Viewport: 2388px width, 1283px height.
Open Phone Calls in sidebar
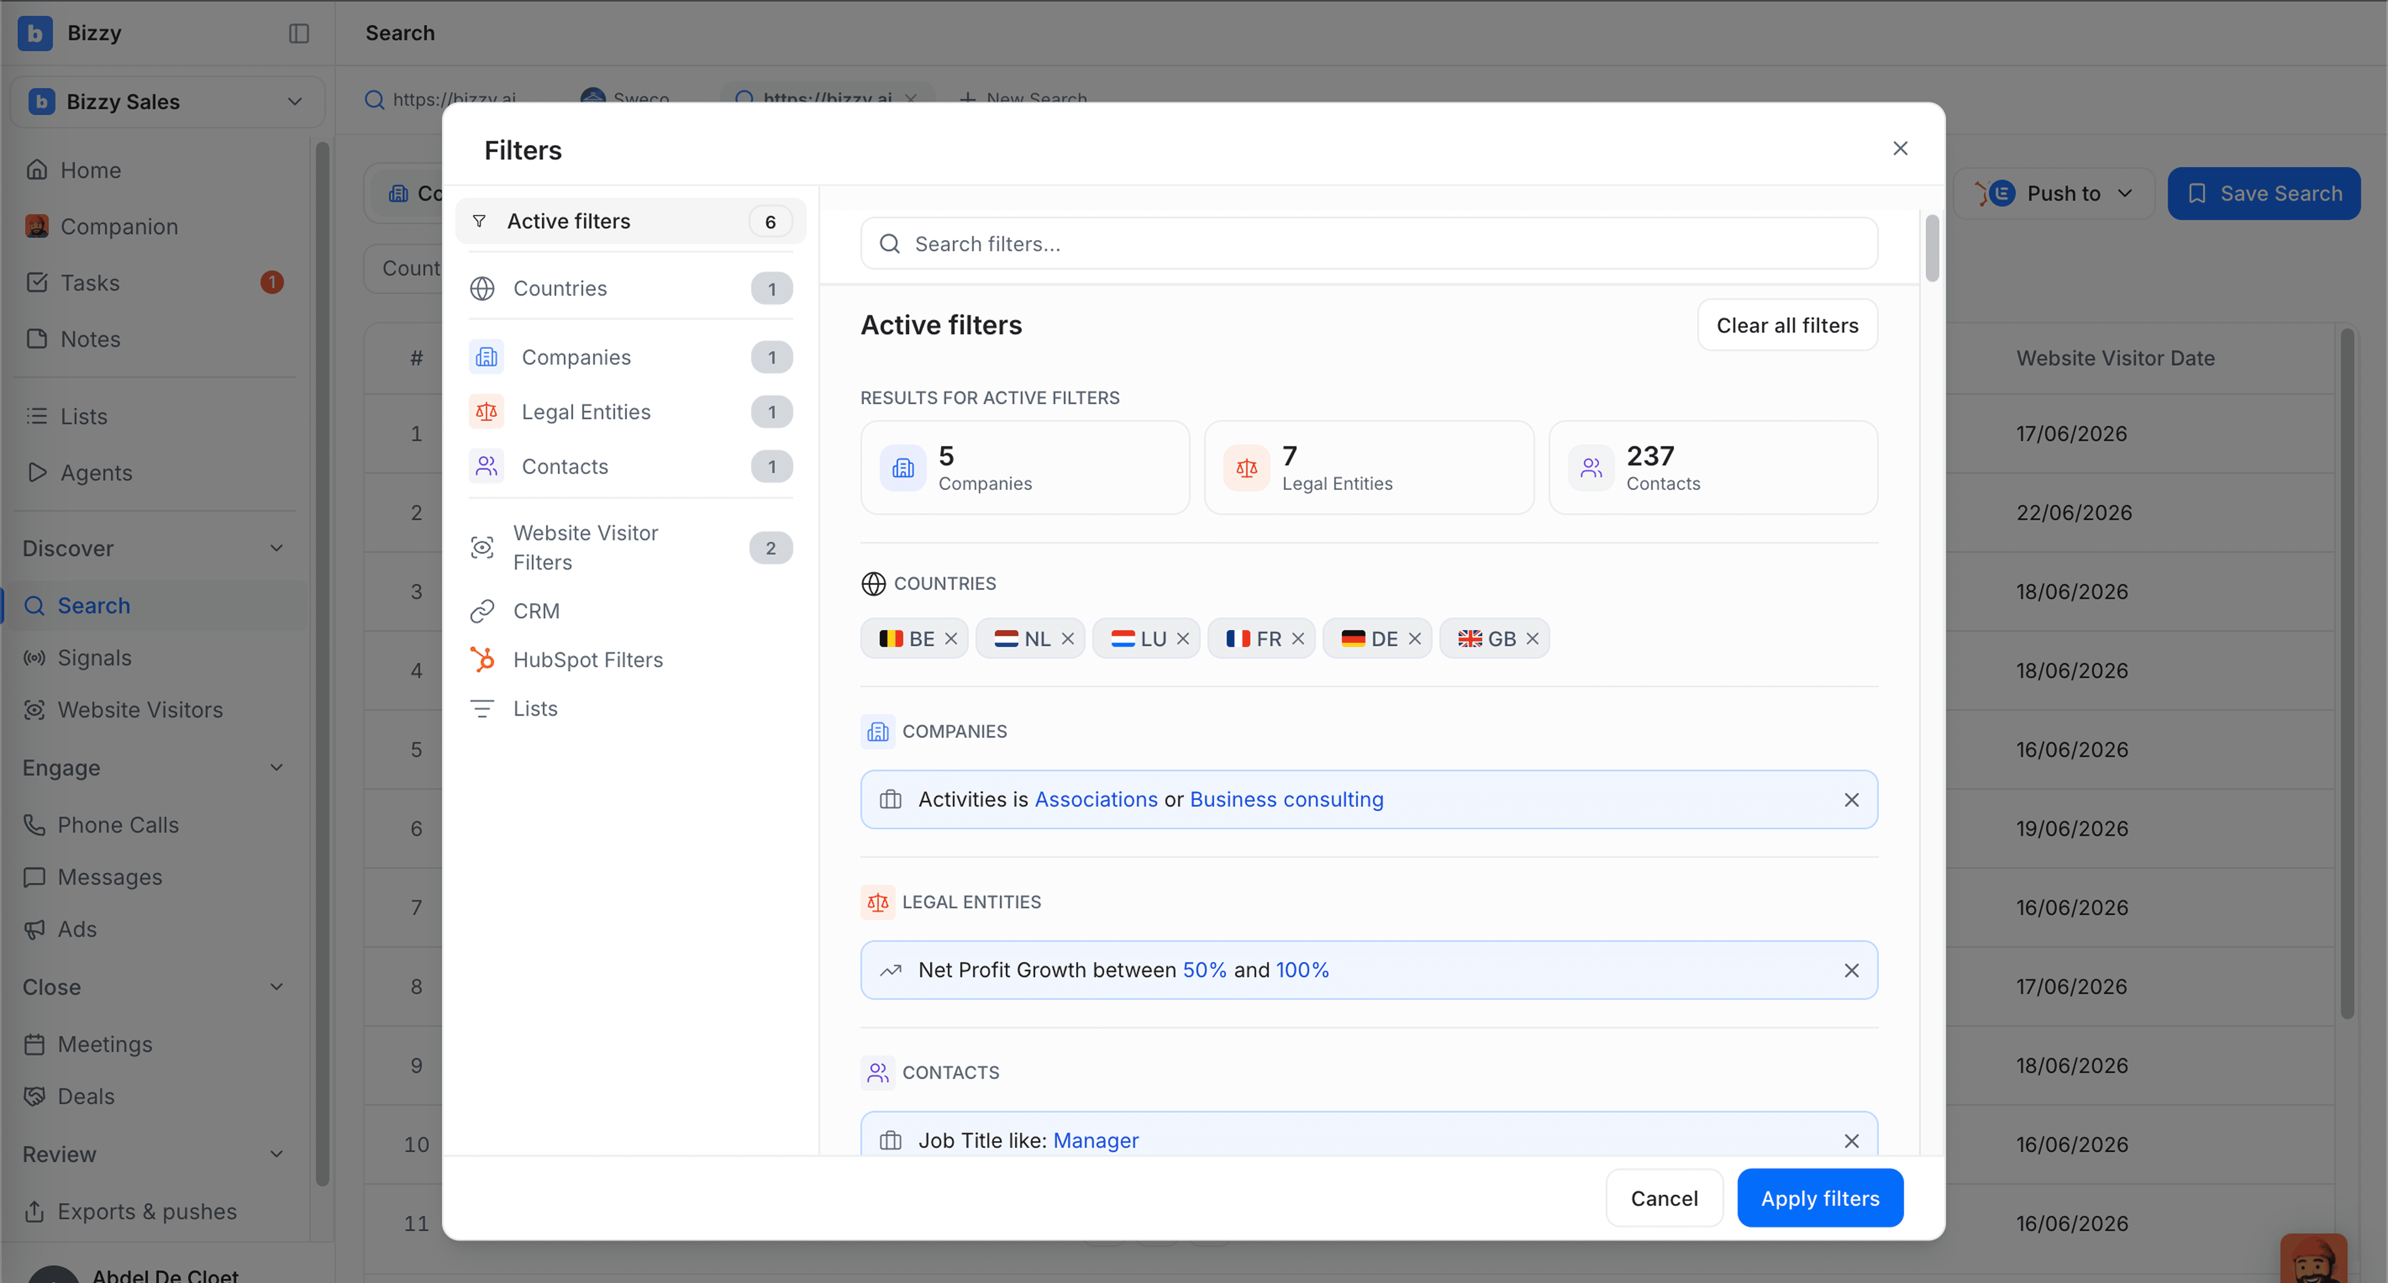coord(118,825)
